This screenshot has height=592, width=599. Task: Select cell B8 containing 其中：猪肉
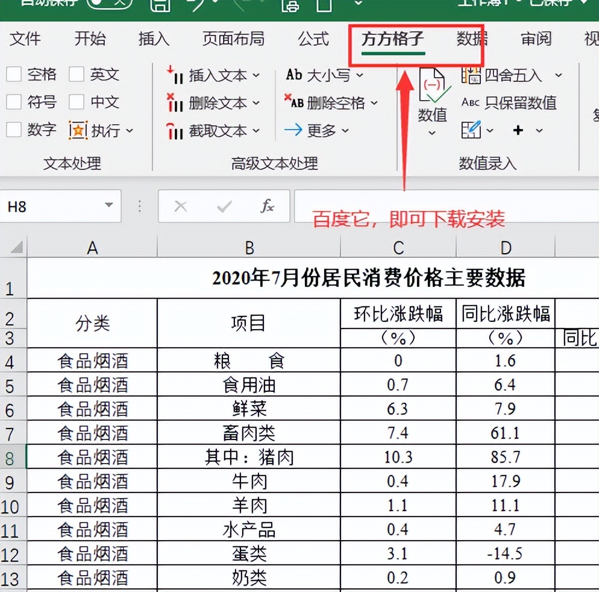coord(248,458)
